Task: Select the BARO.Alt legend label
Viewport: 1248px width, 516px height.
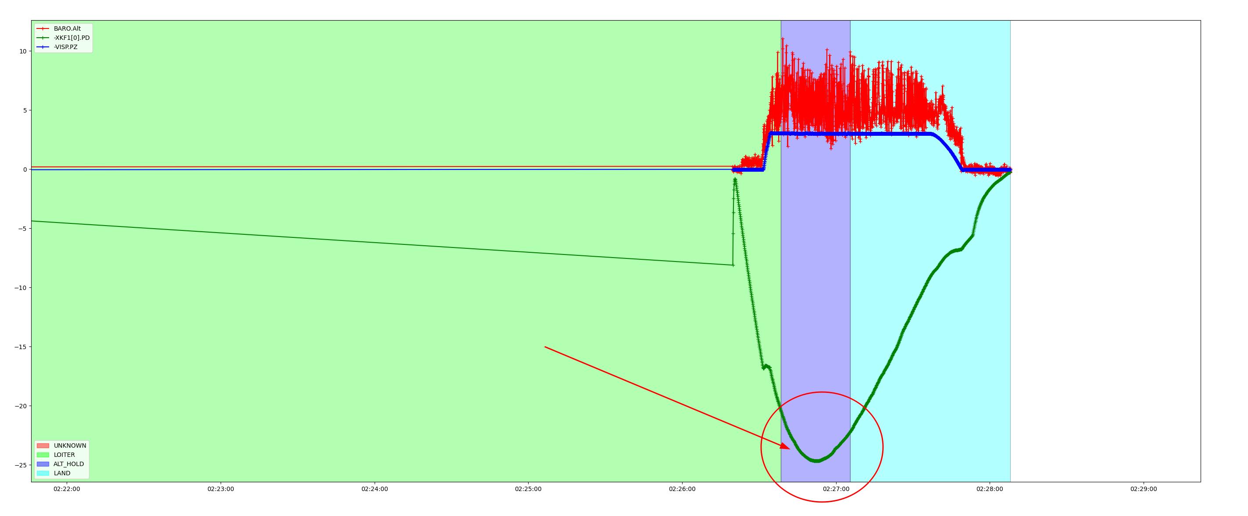Action: coord(68,28)
